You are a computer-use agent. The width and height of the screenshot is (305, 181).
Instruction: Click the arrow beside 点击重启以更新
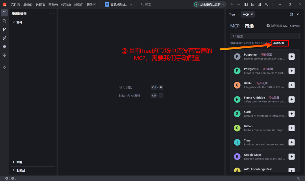(223, 5)
